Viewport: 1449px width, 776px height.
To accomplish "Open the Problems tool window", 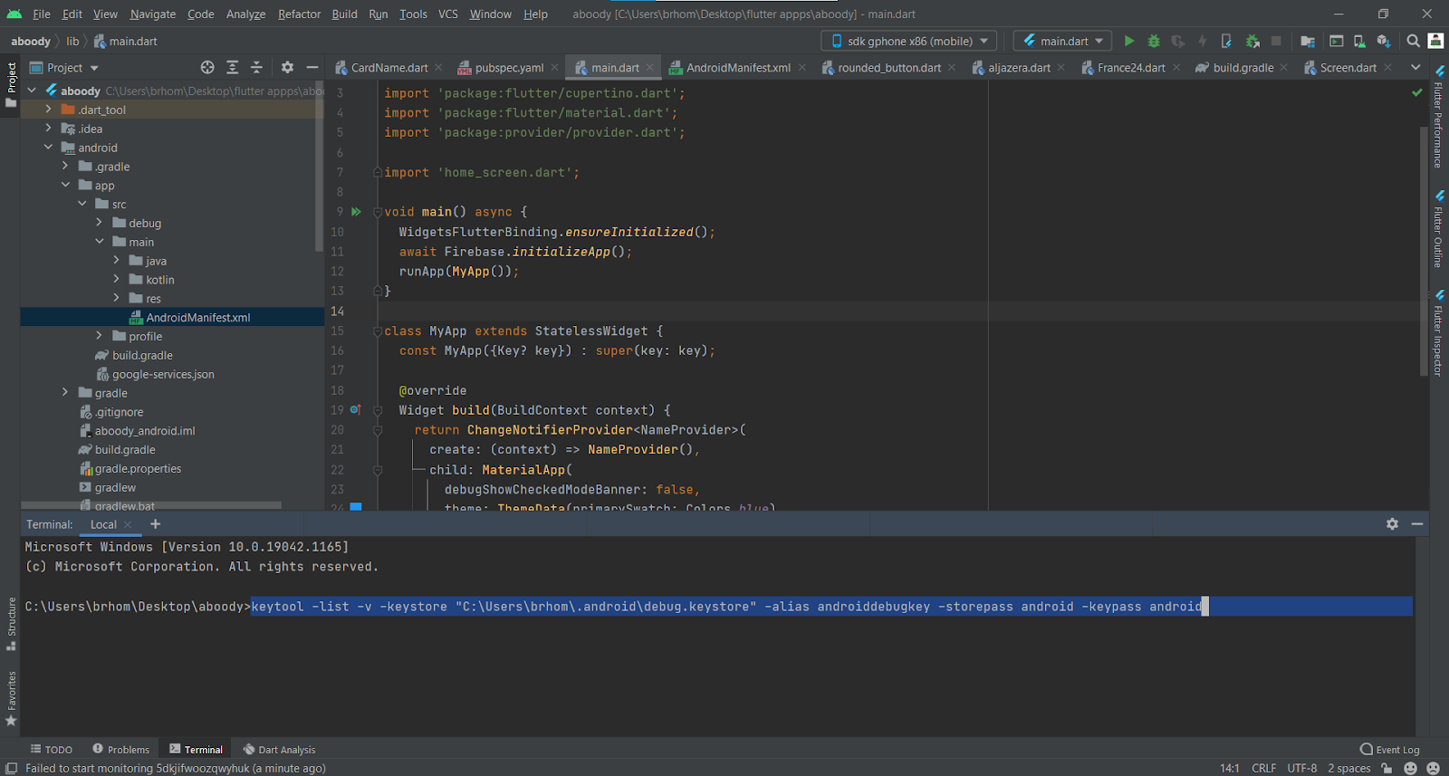I will [x=120, y=750].
